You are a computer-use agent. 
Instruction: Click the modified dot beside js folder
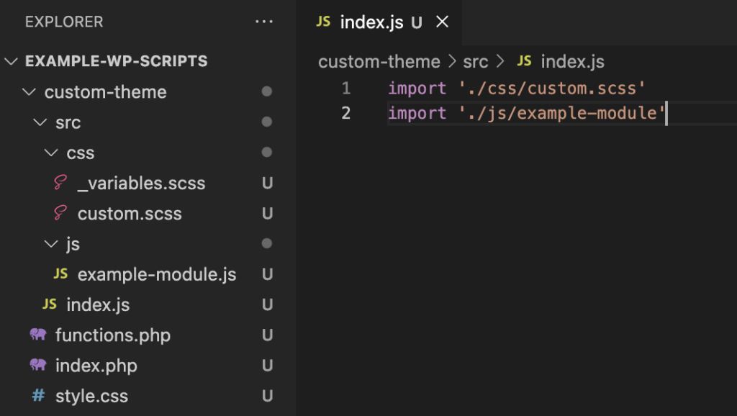[x=266, y=243]
